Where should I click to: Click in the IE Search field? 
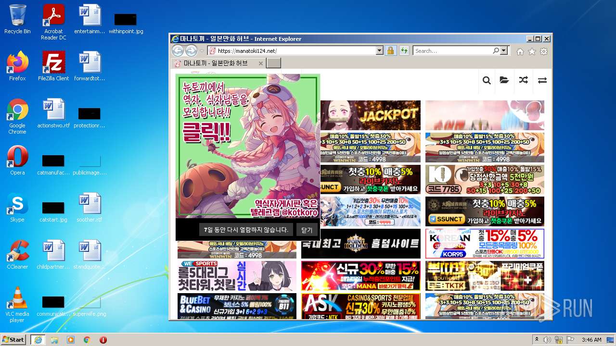[x=452, y=51]
